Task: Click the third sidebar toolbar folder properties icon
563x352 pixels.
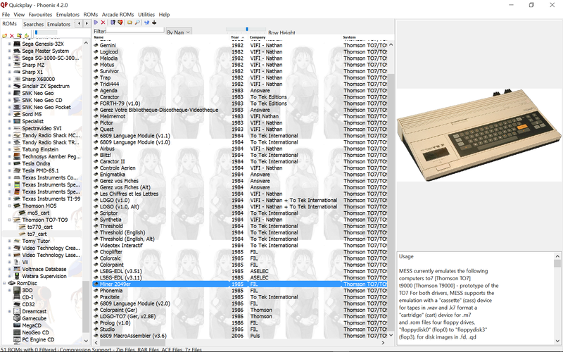Action: (x=19, y=36)
